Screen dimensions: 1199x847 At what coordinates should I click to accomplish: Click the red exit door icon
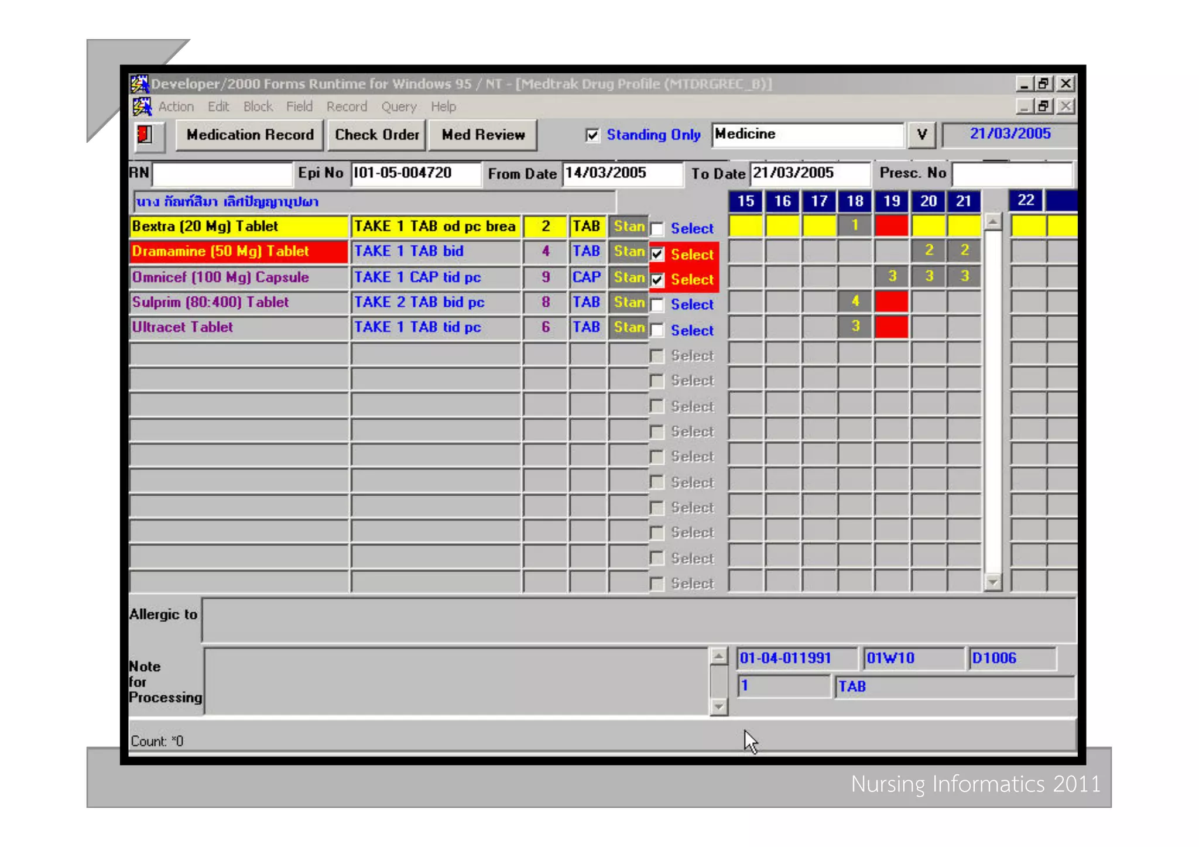[145, 135]
